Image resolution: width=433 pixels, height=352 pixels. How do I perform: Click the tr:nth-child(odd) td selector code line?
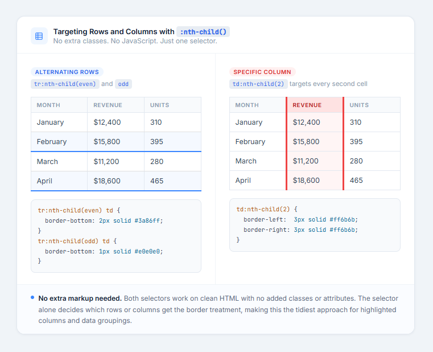[77, 241]
